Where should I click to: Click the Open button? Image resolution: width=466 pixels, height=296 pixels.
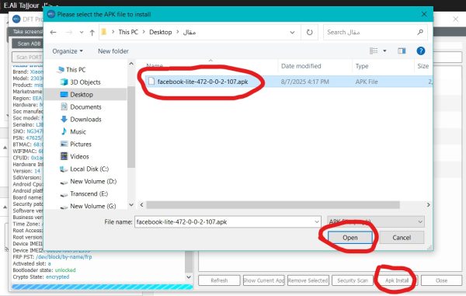coord(350,238)
